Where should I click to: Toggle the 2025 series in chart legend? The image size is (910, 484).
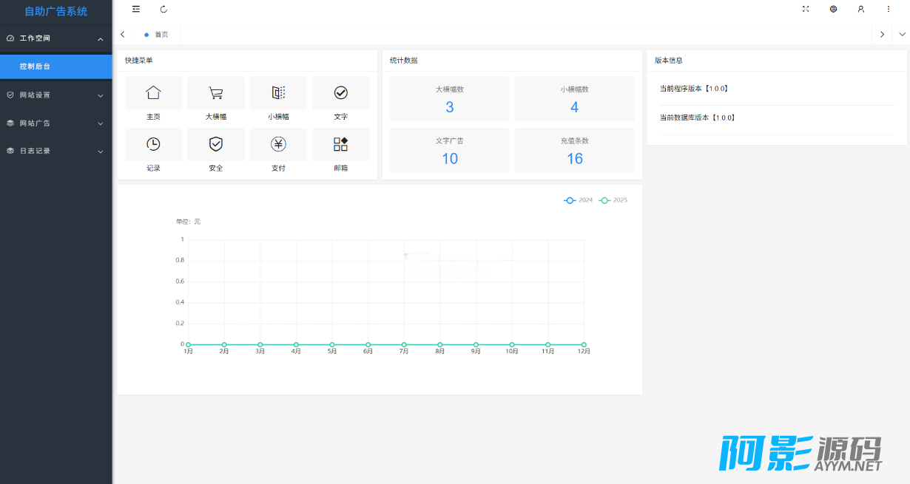click(613, 200)
